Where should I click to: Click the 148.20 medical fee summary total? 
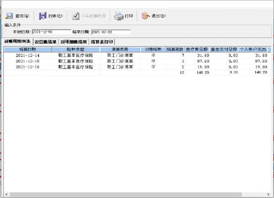[203, 72]
